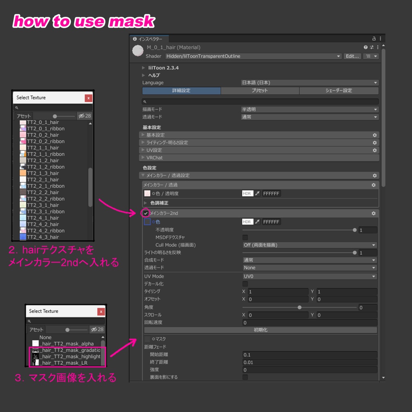Click the Inspector settings search field
Viewport: 412px width, 412px height.
[260, 102]
